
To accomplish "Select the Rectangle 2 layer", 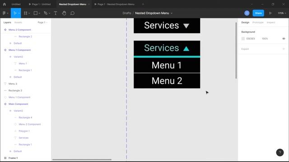I will pyautogui.click(x=25, y=36).
